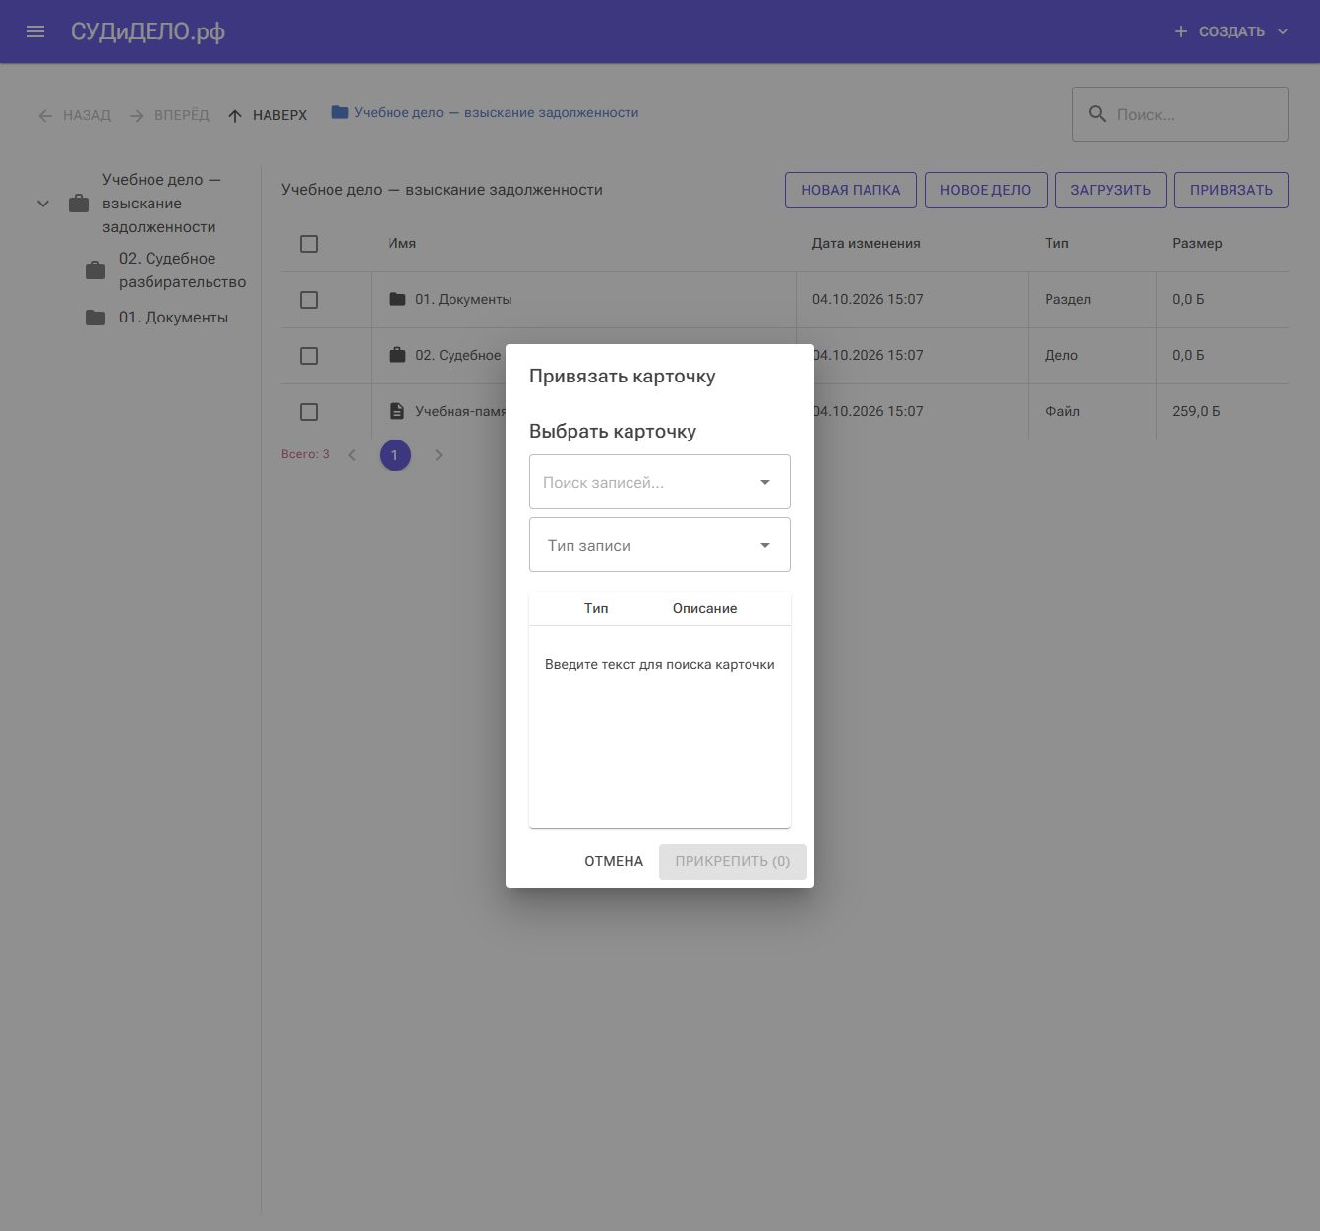This screenshot has width=1320, height=1231.
Task: Click Тип column header in dialog table
Action: [596, 608]
